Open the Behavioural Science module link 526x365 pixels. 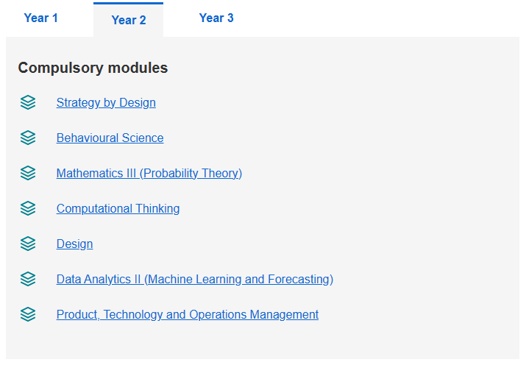[x=110, y=138]
